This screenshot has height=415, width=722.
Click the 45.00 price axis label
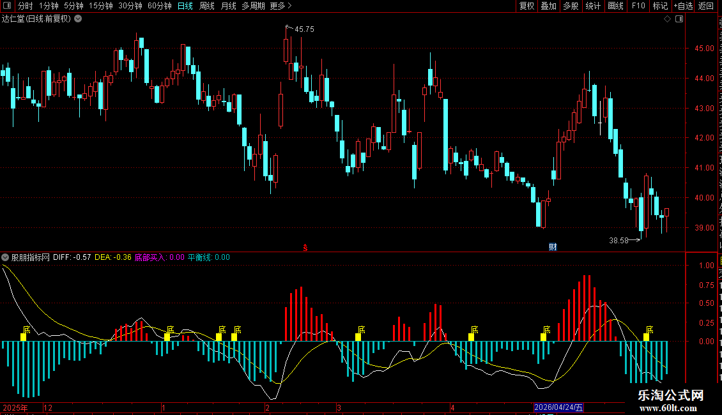705,49
